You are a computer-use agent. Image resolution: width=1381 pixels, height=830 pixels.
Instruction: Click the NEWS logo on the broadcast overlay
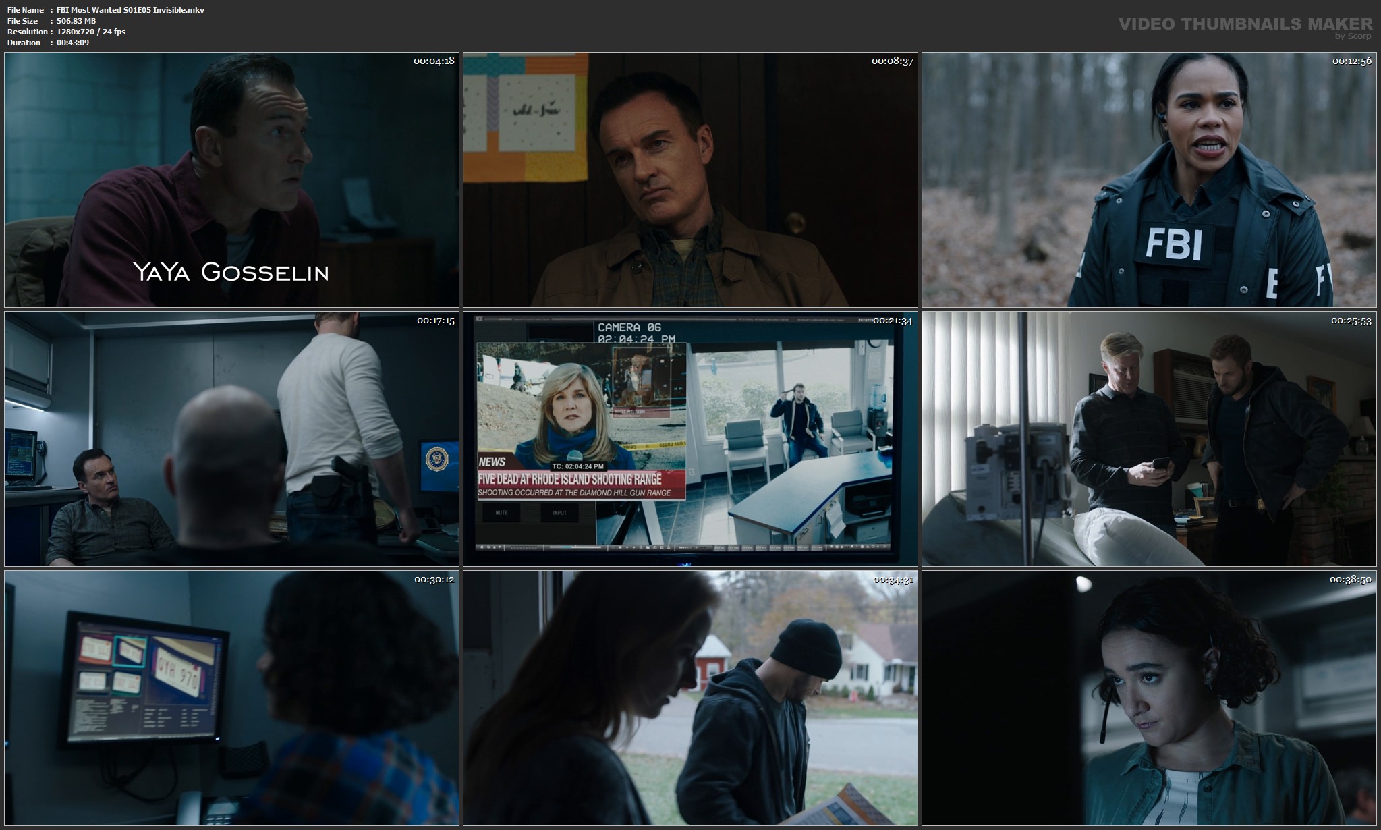click(x=492, y=462)
